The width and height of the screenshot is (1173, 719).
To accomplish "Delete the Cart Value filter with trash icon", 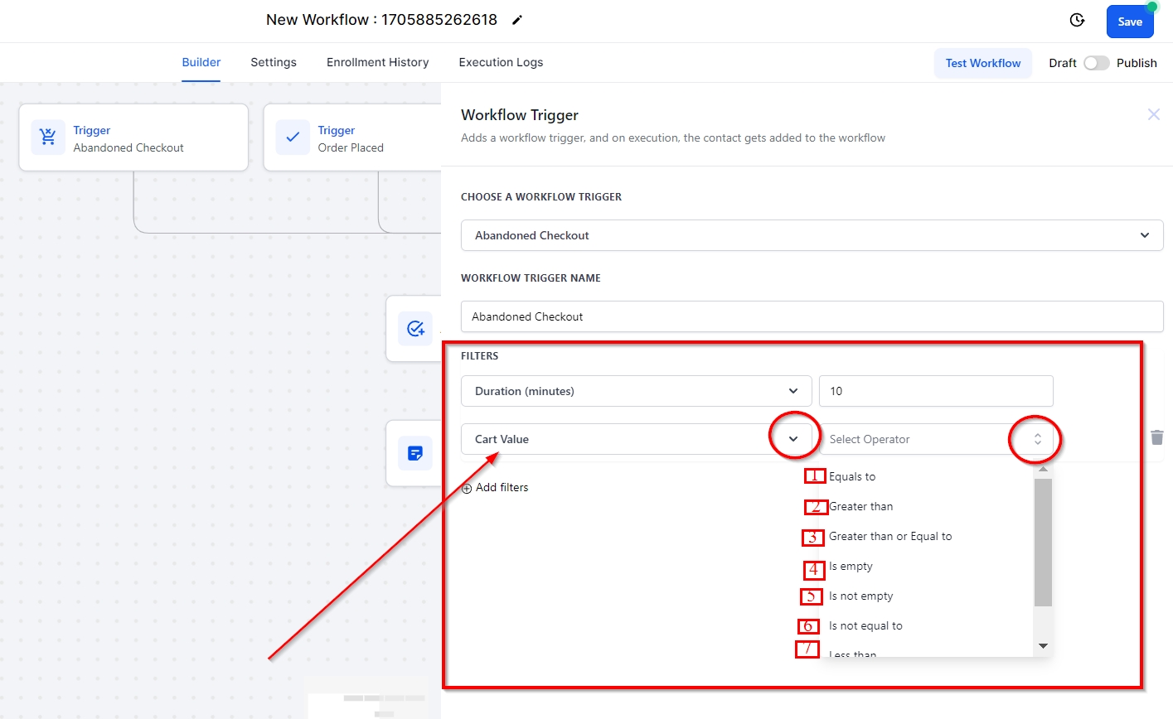I will point(1156,437).
